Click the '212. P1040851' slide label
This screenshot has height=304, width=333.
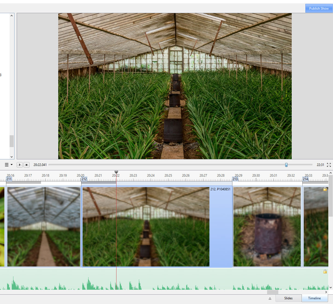[220, 189]
